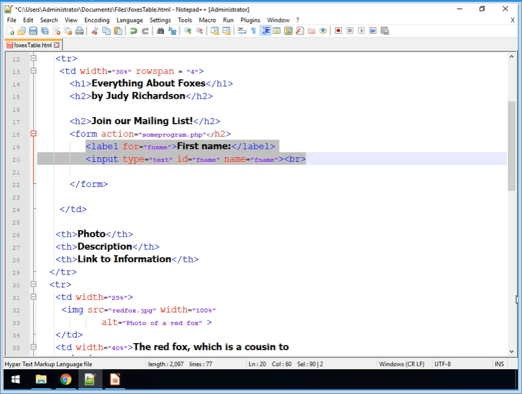Start macro recording with the red dot icon
This screenshot has width=522, height=394.
tap(339, 31)
